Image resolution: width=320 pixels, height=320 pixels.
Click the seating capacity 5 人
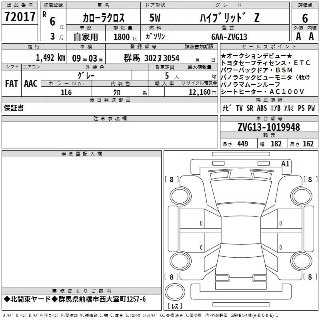[x=172, y=76]
